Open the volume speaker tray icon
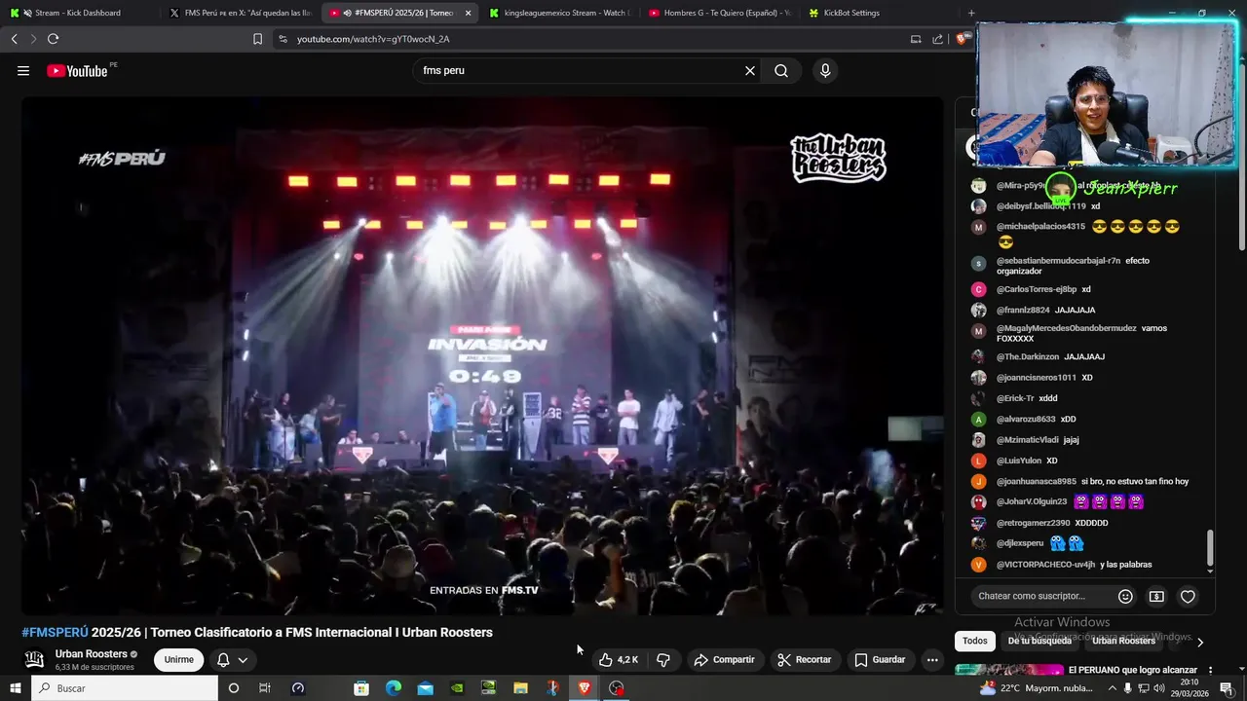 pos(1161,688)
